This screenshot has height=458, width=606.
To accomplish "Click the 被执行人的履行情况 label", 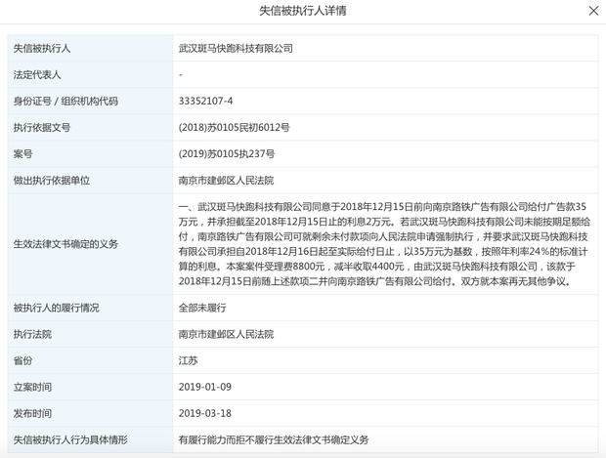I will pyautogui.click(x=56, y=308).
